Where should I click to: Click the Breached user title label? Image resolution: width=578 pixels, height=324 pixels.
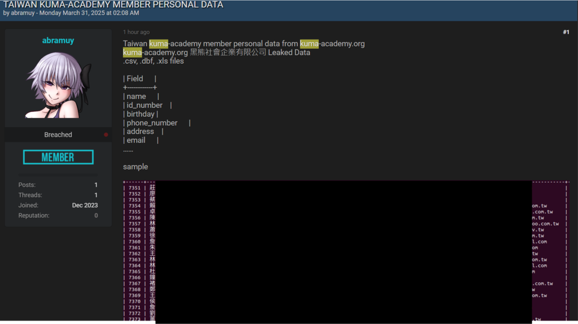coord(58,135)
